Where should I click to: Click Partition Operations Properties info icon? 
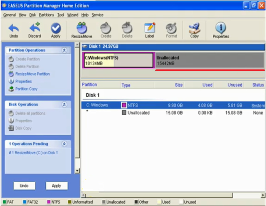(11, 81)
